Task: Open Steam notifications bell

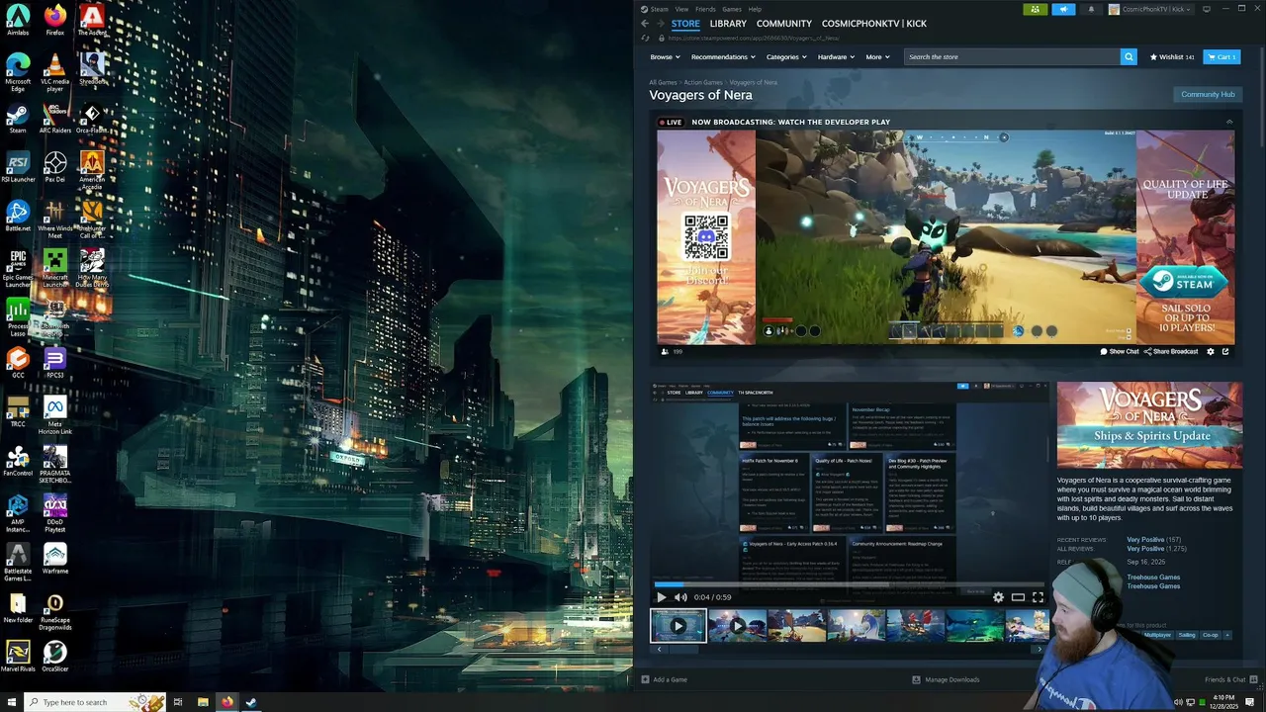Action: point(1092,9)
